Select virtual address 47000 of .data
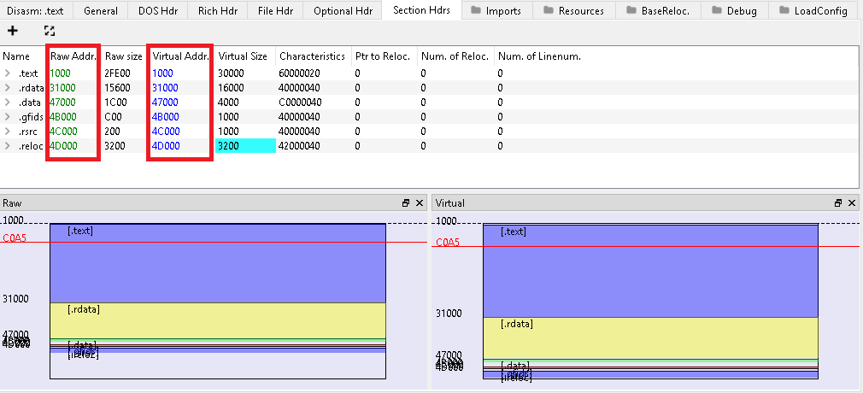Image resolution: width=863 pixels, height=393 pixels. [166, 102]
